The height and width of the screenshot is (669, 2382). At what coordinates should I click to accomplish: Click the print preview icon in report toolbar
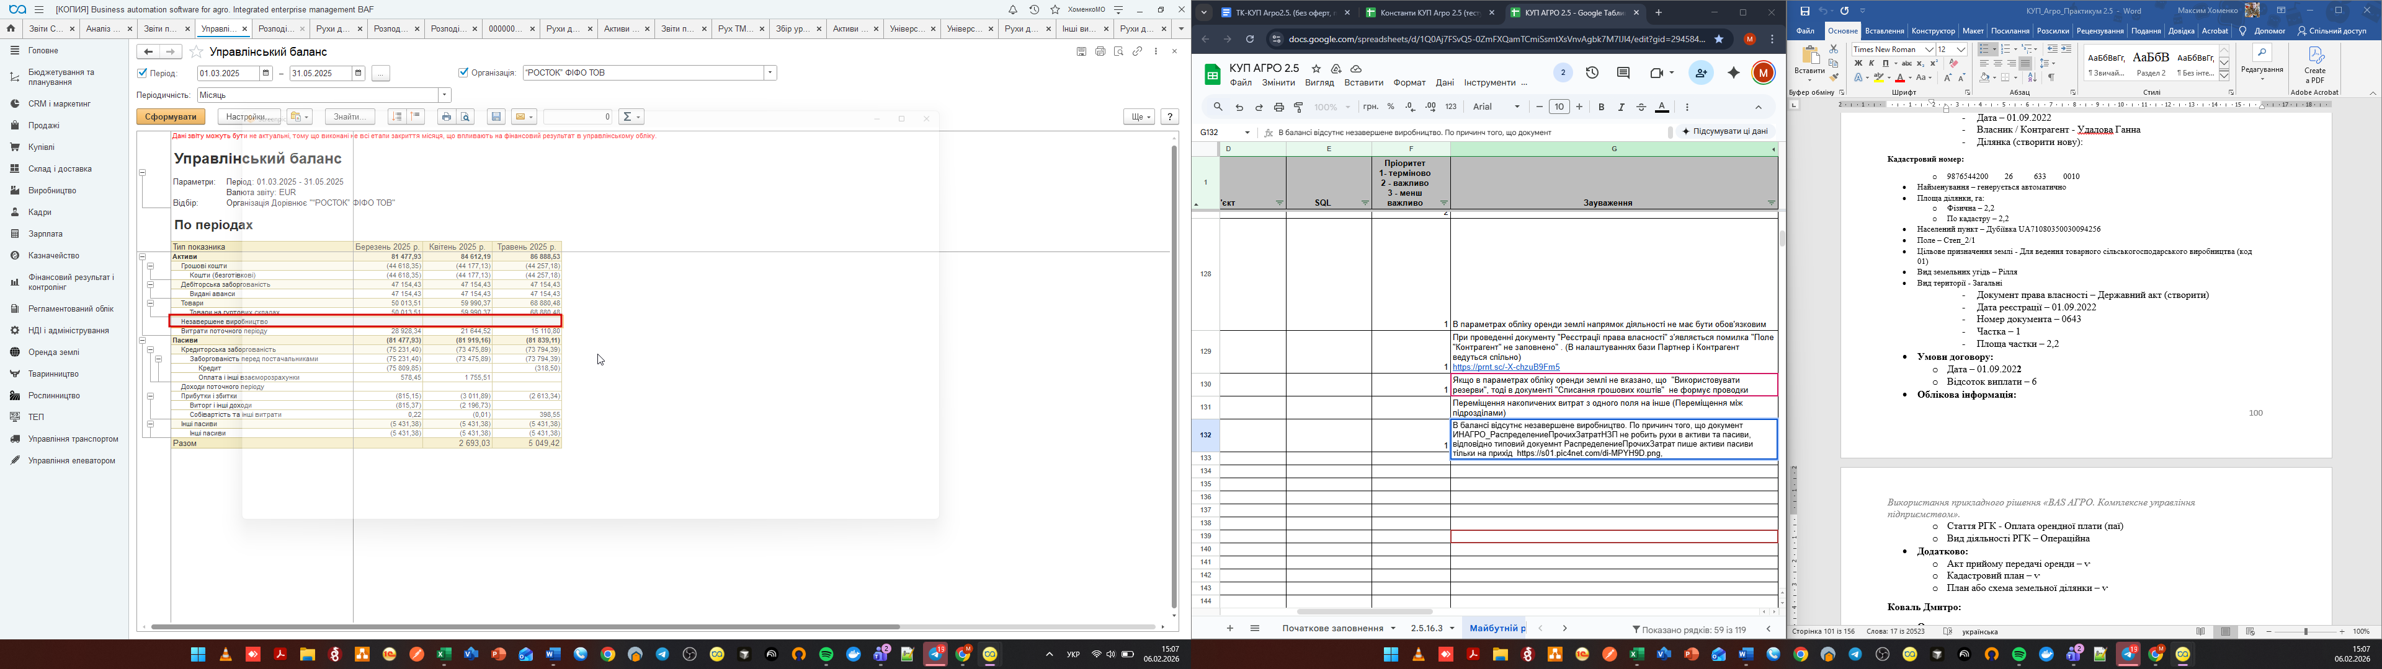pyautogui.click(x=466, y=117)
